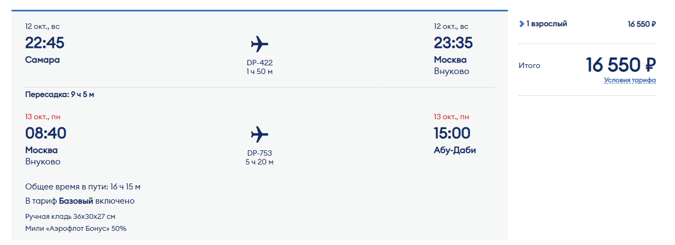Click the Самара departure city label
The image size is (675, 245).
coord(43,59)
